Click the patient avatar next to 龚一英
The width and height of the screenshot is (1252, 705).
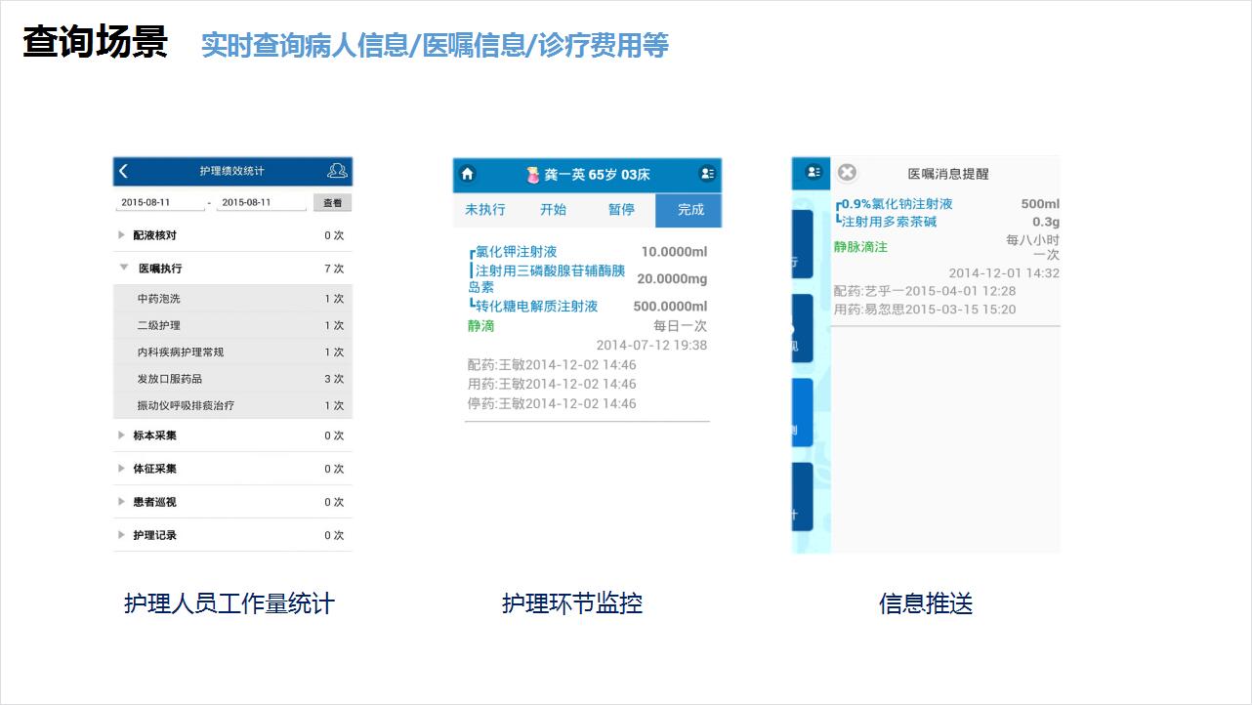pos(531,174)
